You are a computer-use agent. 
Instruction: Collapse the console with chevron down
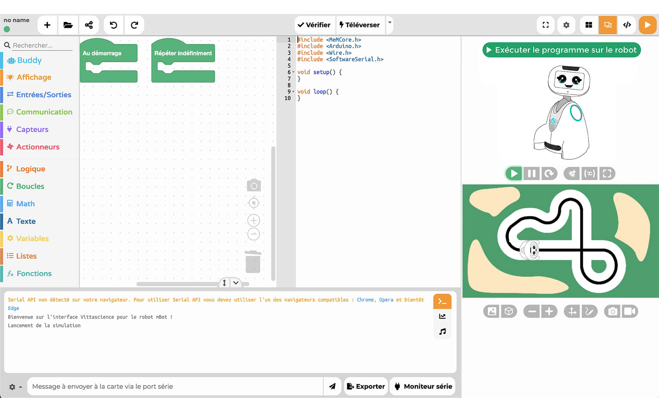[x=236, y=283]
